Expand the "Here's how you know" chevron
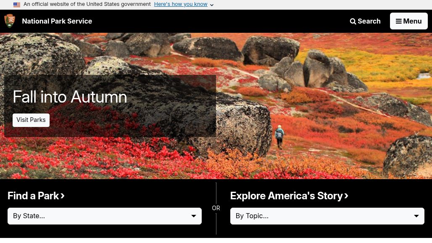This screenshot has height=243, width=432. pyautogui.click(x=212, y=5)
